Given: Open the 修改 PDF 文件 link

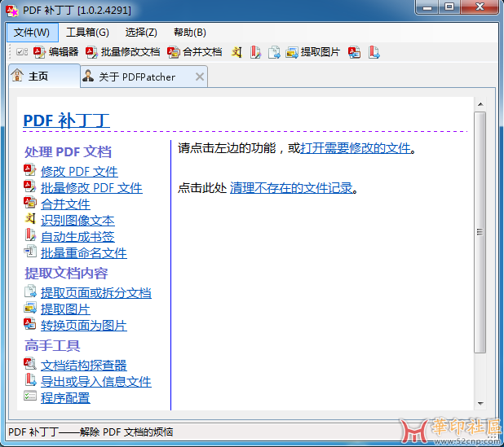Looking at the screenshot, I should (79, 172).
